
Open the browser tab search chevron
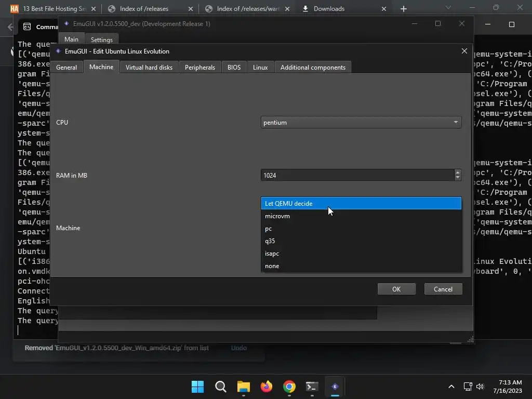448,7
